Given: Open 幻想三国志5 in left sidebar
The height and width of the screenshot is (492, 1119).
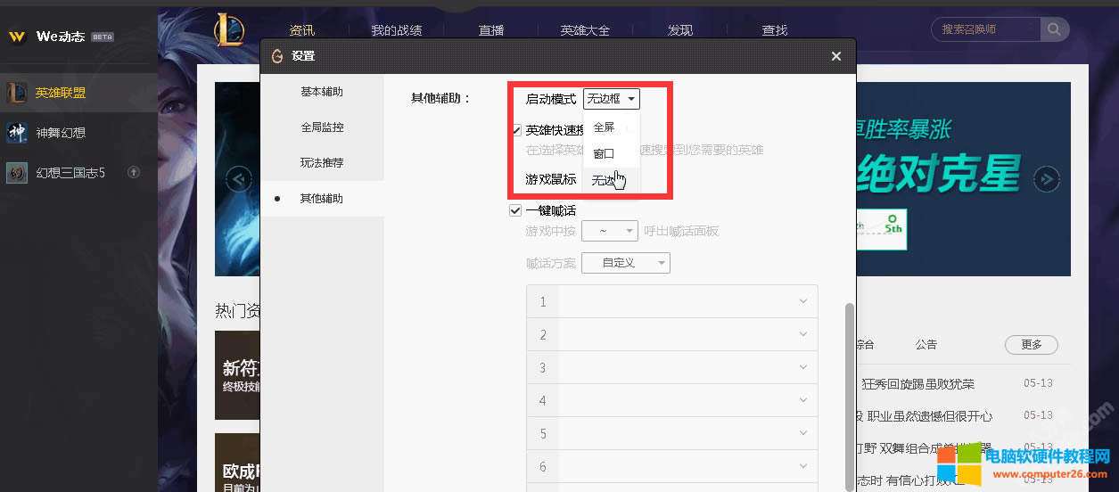Looking at the screenshot, I should click(x=78, y=173).
